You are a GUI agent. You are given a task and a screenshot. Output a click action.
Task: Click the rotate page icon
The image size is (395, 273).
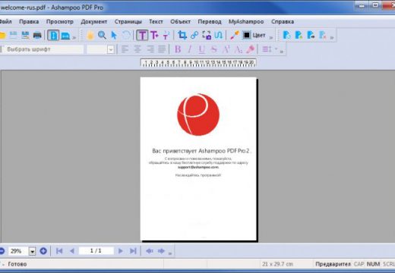[286, 35]
